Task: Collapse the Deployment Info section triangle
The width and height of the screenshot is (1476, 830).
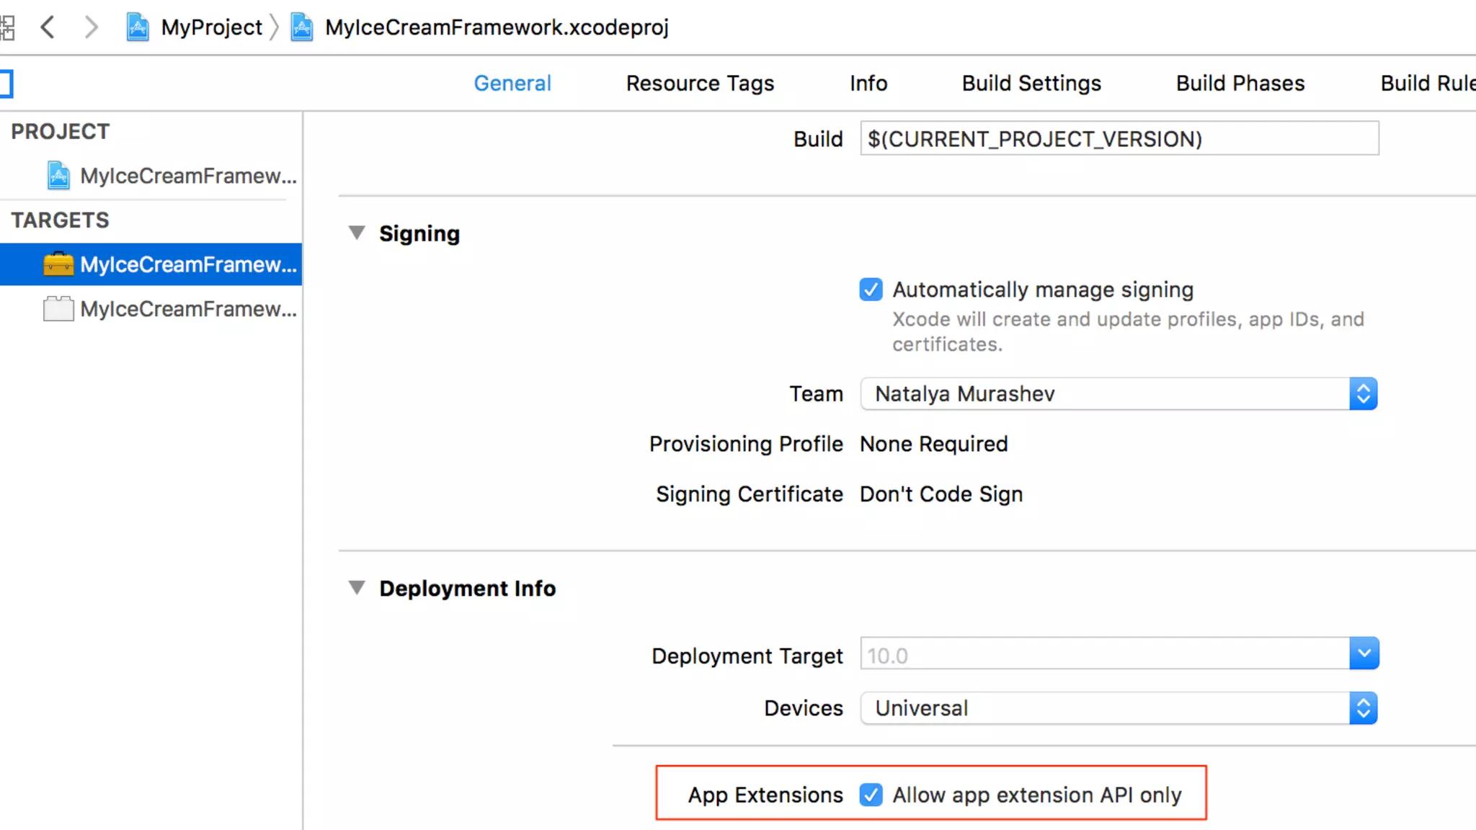Action: coord(357,588)
